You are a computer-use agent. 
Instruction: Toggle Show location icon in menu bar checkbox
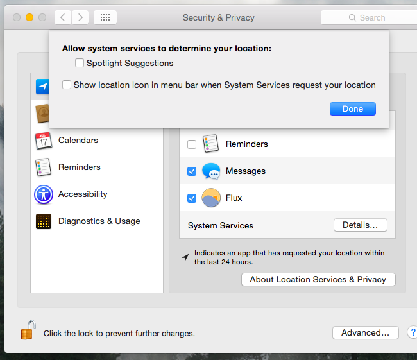pyautogui.click(x=67, y=85)
